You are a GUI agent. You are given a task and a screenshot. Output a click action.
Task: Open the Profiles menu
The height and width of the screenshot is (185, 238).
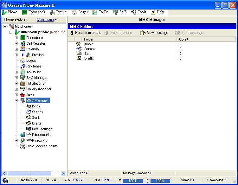point(59,12)
